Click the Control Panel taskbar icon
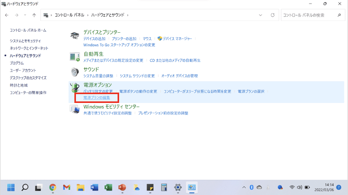The image size is (348, 195). pos(192,187)
